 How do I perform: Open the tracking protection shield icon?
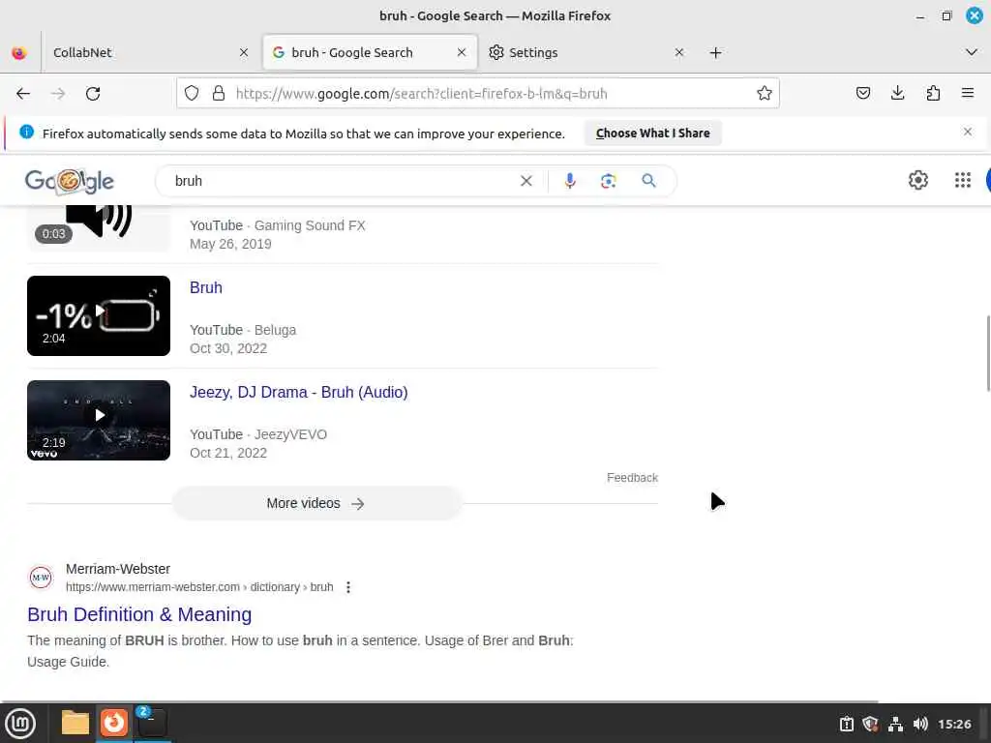click(192, 94)
